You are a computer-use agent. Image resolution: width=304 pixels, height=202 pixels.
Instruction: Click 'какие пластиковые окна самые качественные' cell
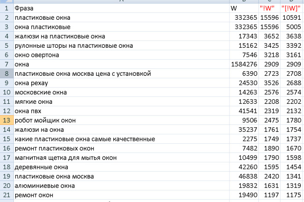pyautogui.click(x=122, y=139)
